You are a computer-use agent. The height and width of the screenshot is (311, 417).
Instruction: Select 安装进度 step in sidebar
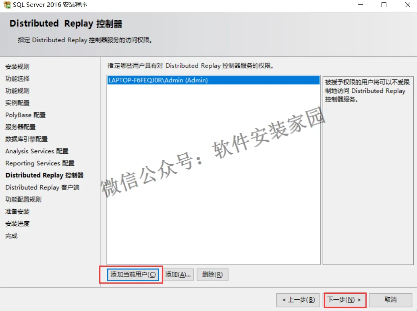(x=17, y=224)
